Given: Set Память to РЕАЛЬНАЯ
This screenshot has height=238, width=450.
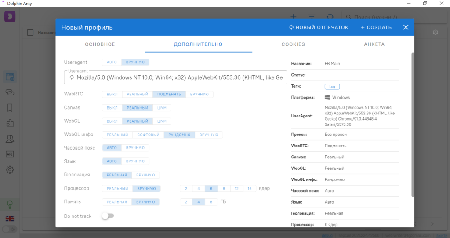Looking at the screenshot, I should (x=117, y=202).
